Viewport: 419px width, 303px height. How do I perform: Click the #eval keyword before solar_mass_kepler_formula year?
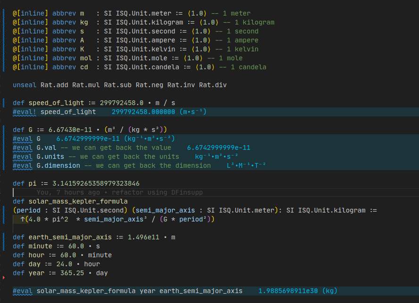(23, 291)
